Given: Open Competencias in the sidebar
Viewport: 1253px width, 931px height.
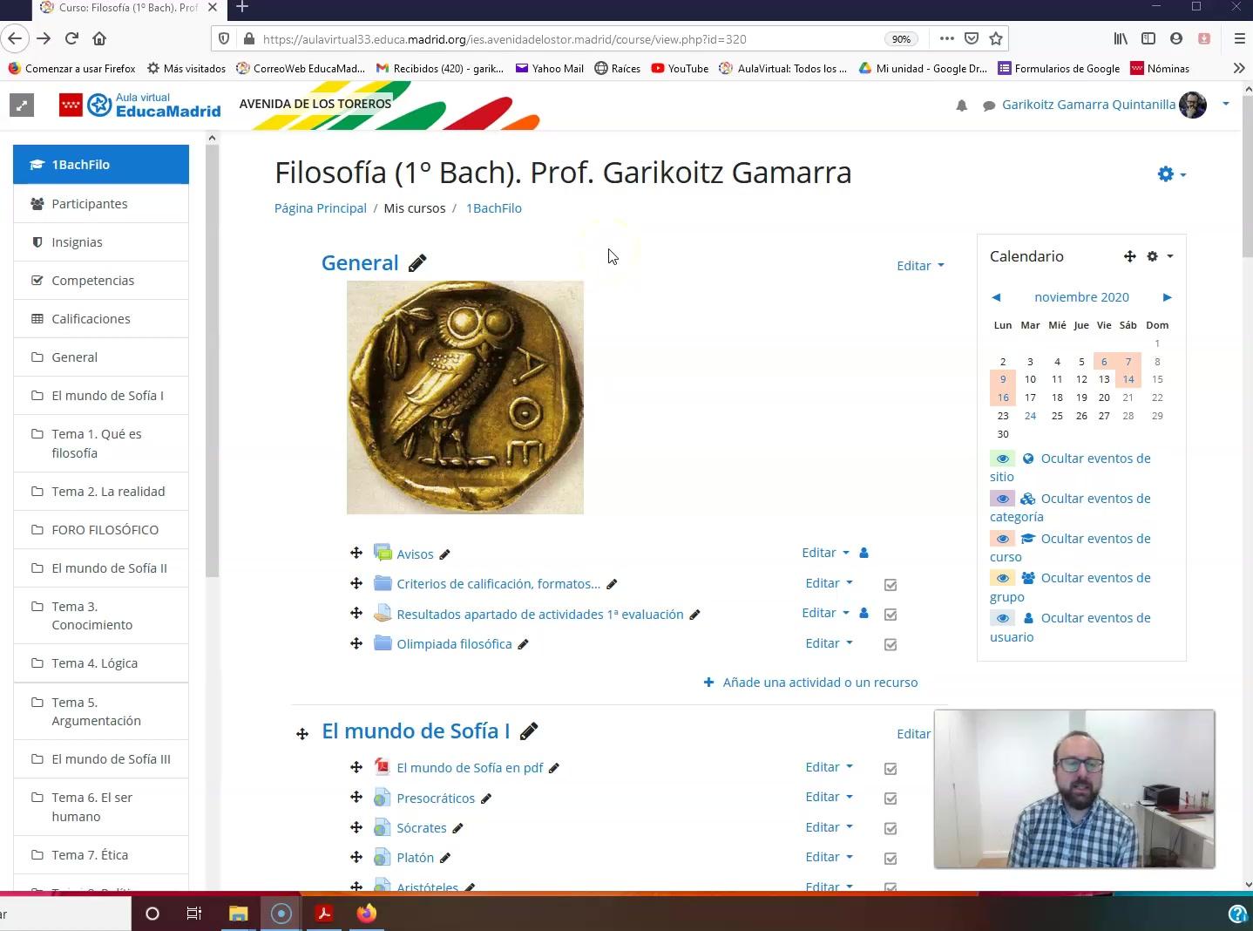Looking at the screenshot, I should (x=101, y=281).
